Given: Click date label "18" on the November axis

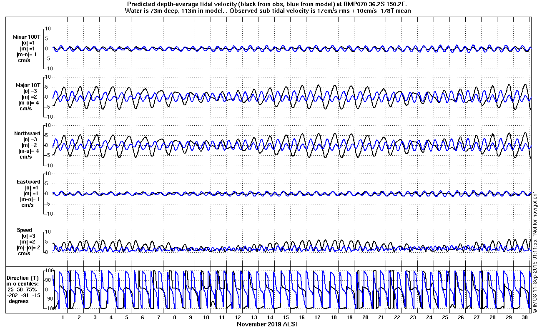Looking at the screenshot, I should tap(334, 318).
